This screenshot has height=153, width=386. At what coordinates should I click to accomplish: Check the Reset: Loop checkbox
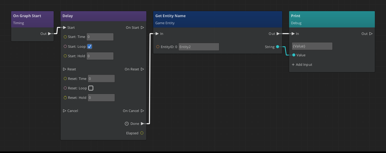coord(91,88)
